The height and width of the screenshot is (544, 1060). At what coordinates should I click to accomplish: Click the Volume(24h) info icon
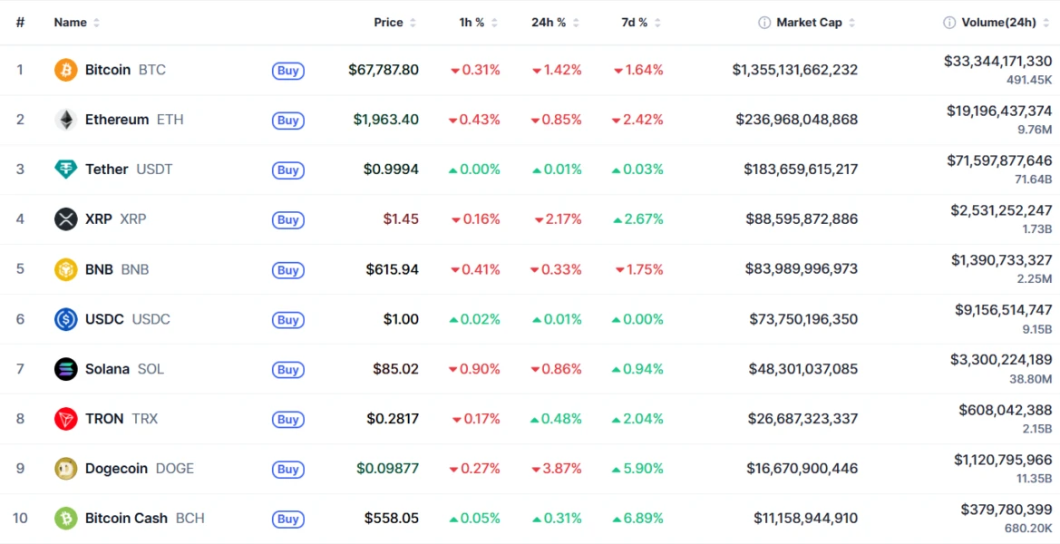949,23
